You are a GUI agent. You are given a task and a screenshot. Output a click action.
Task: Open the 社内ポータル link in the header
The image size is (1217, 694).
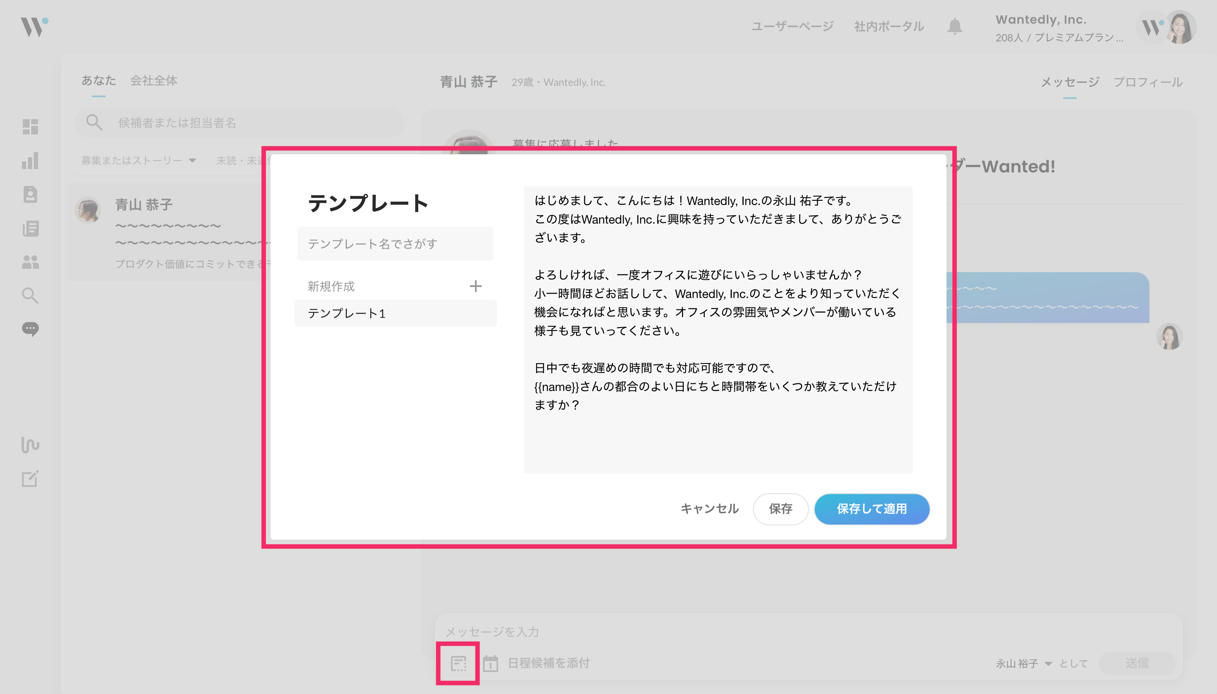pos(889,26)
